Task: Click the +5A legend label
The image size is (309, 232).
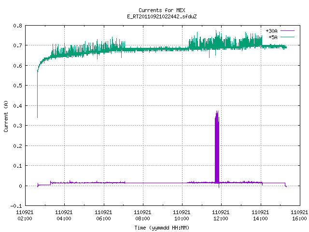Action: tap(273, 37)
